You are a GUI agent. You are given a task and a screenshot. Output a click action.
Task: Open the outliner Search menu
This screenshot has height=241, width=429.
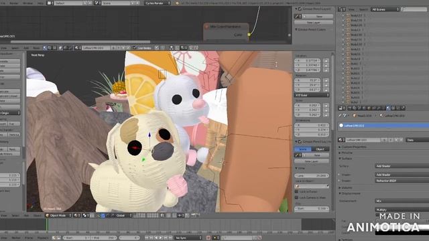tap(363, 9)
